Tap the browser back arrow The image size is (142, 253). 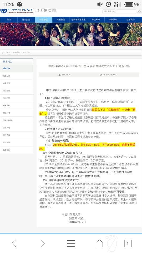tap(14, 243)
